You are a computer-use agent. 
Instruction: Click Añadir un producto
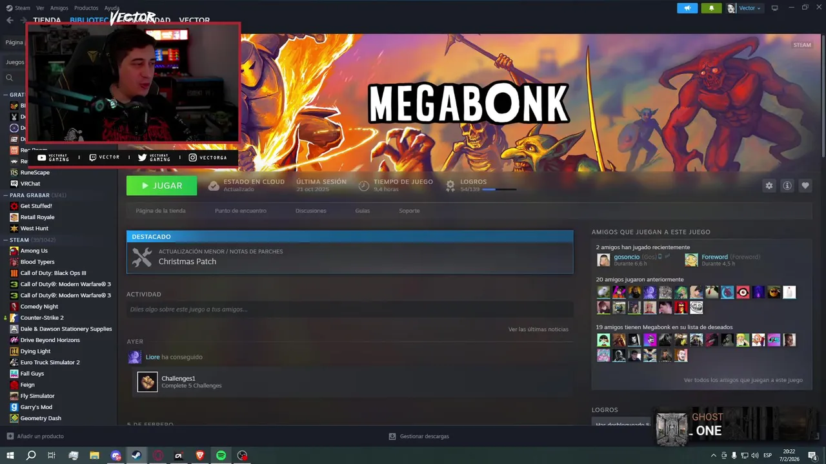[40, 436]
